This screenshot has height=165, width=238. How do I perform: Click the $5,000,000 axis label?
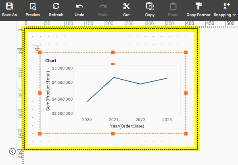62,68
